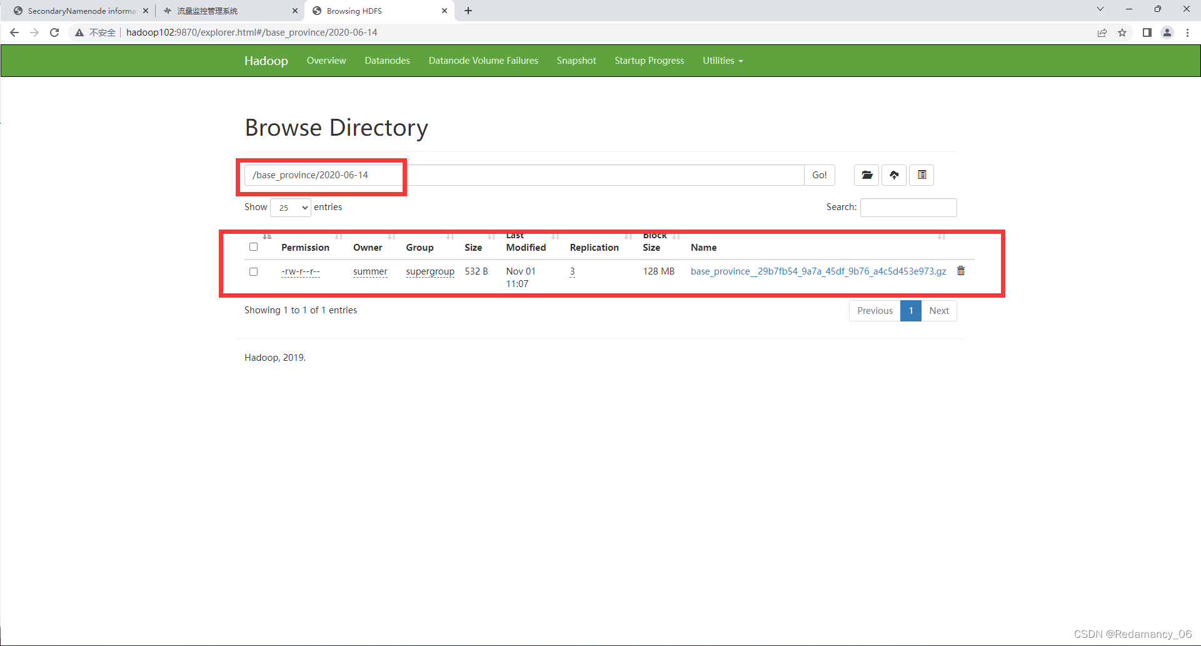
Task: Click the Next pagination button
Action: click(939, 311)
